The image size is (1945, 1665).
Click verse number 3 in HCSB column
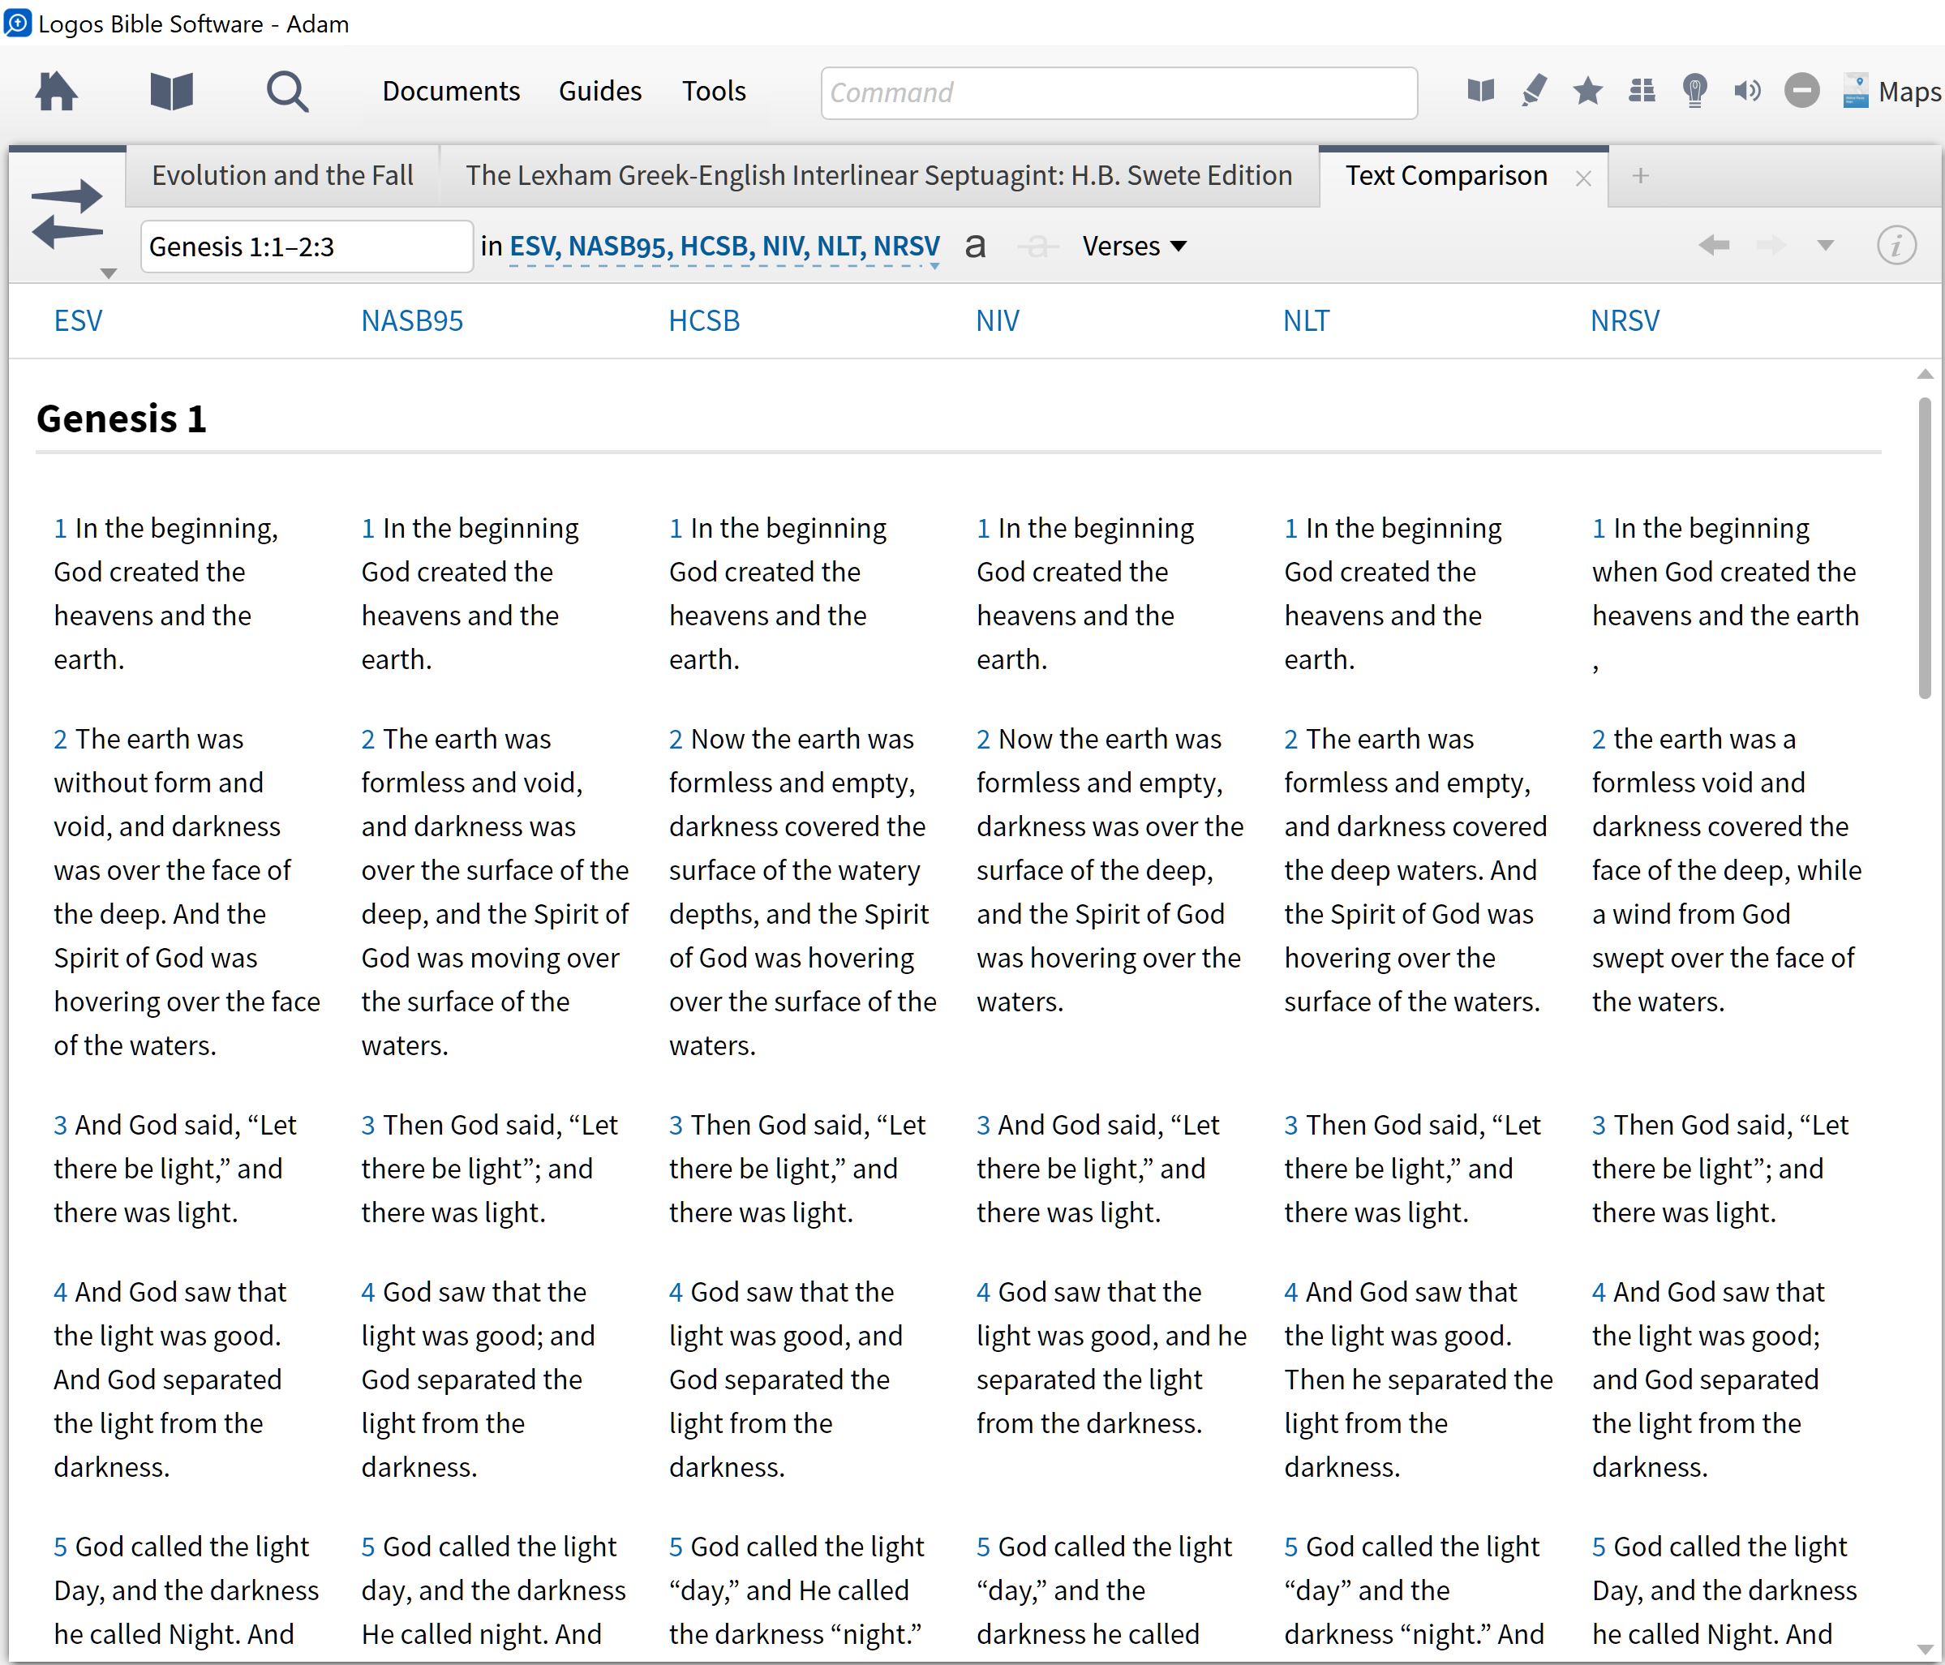coord(676,1126)
